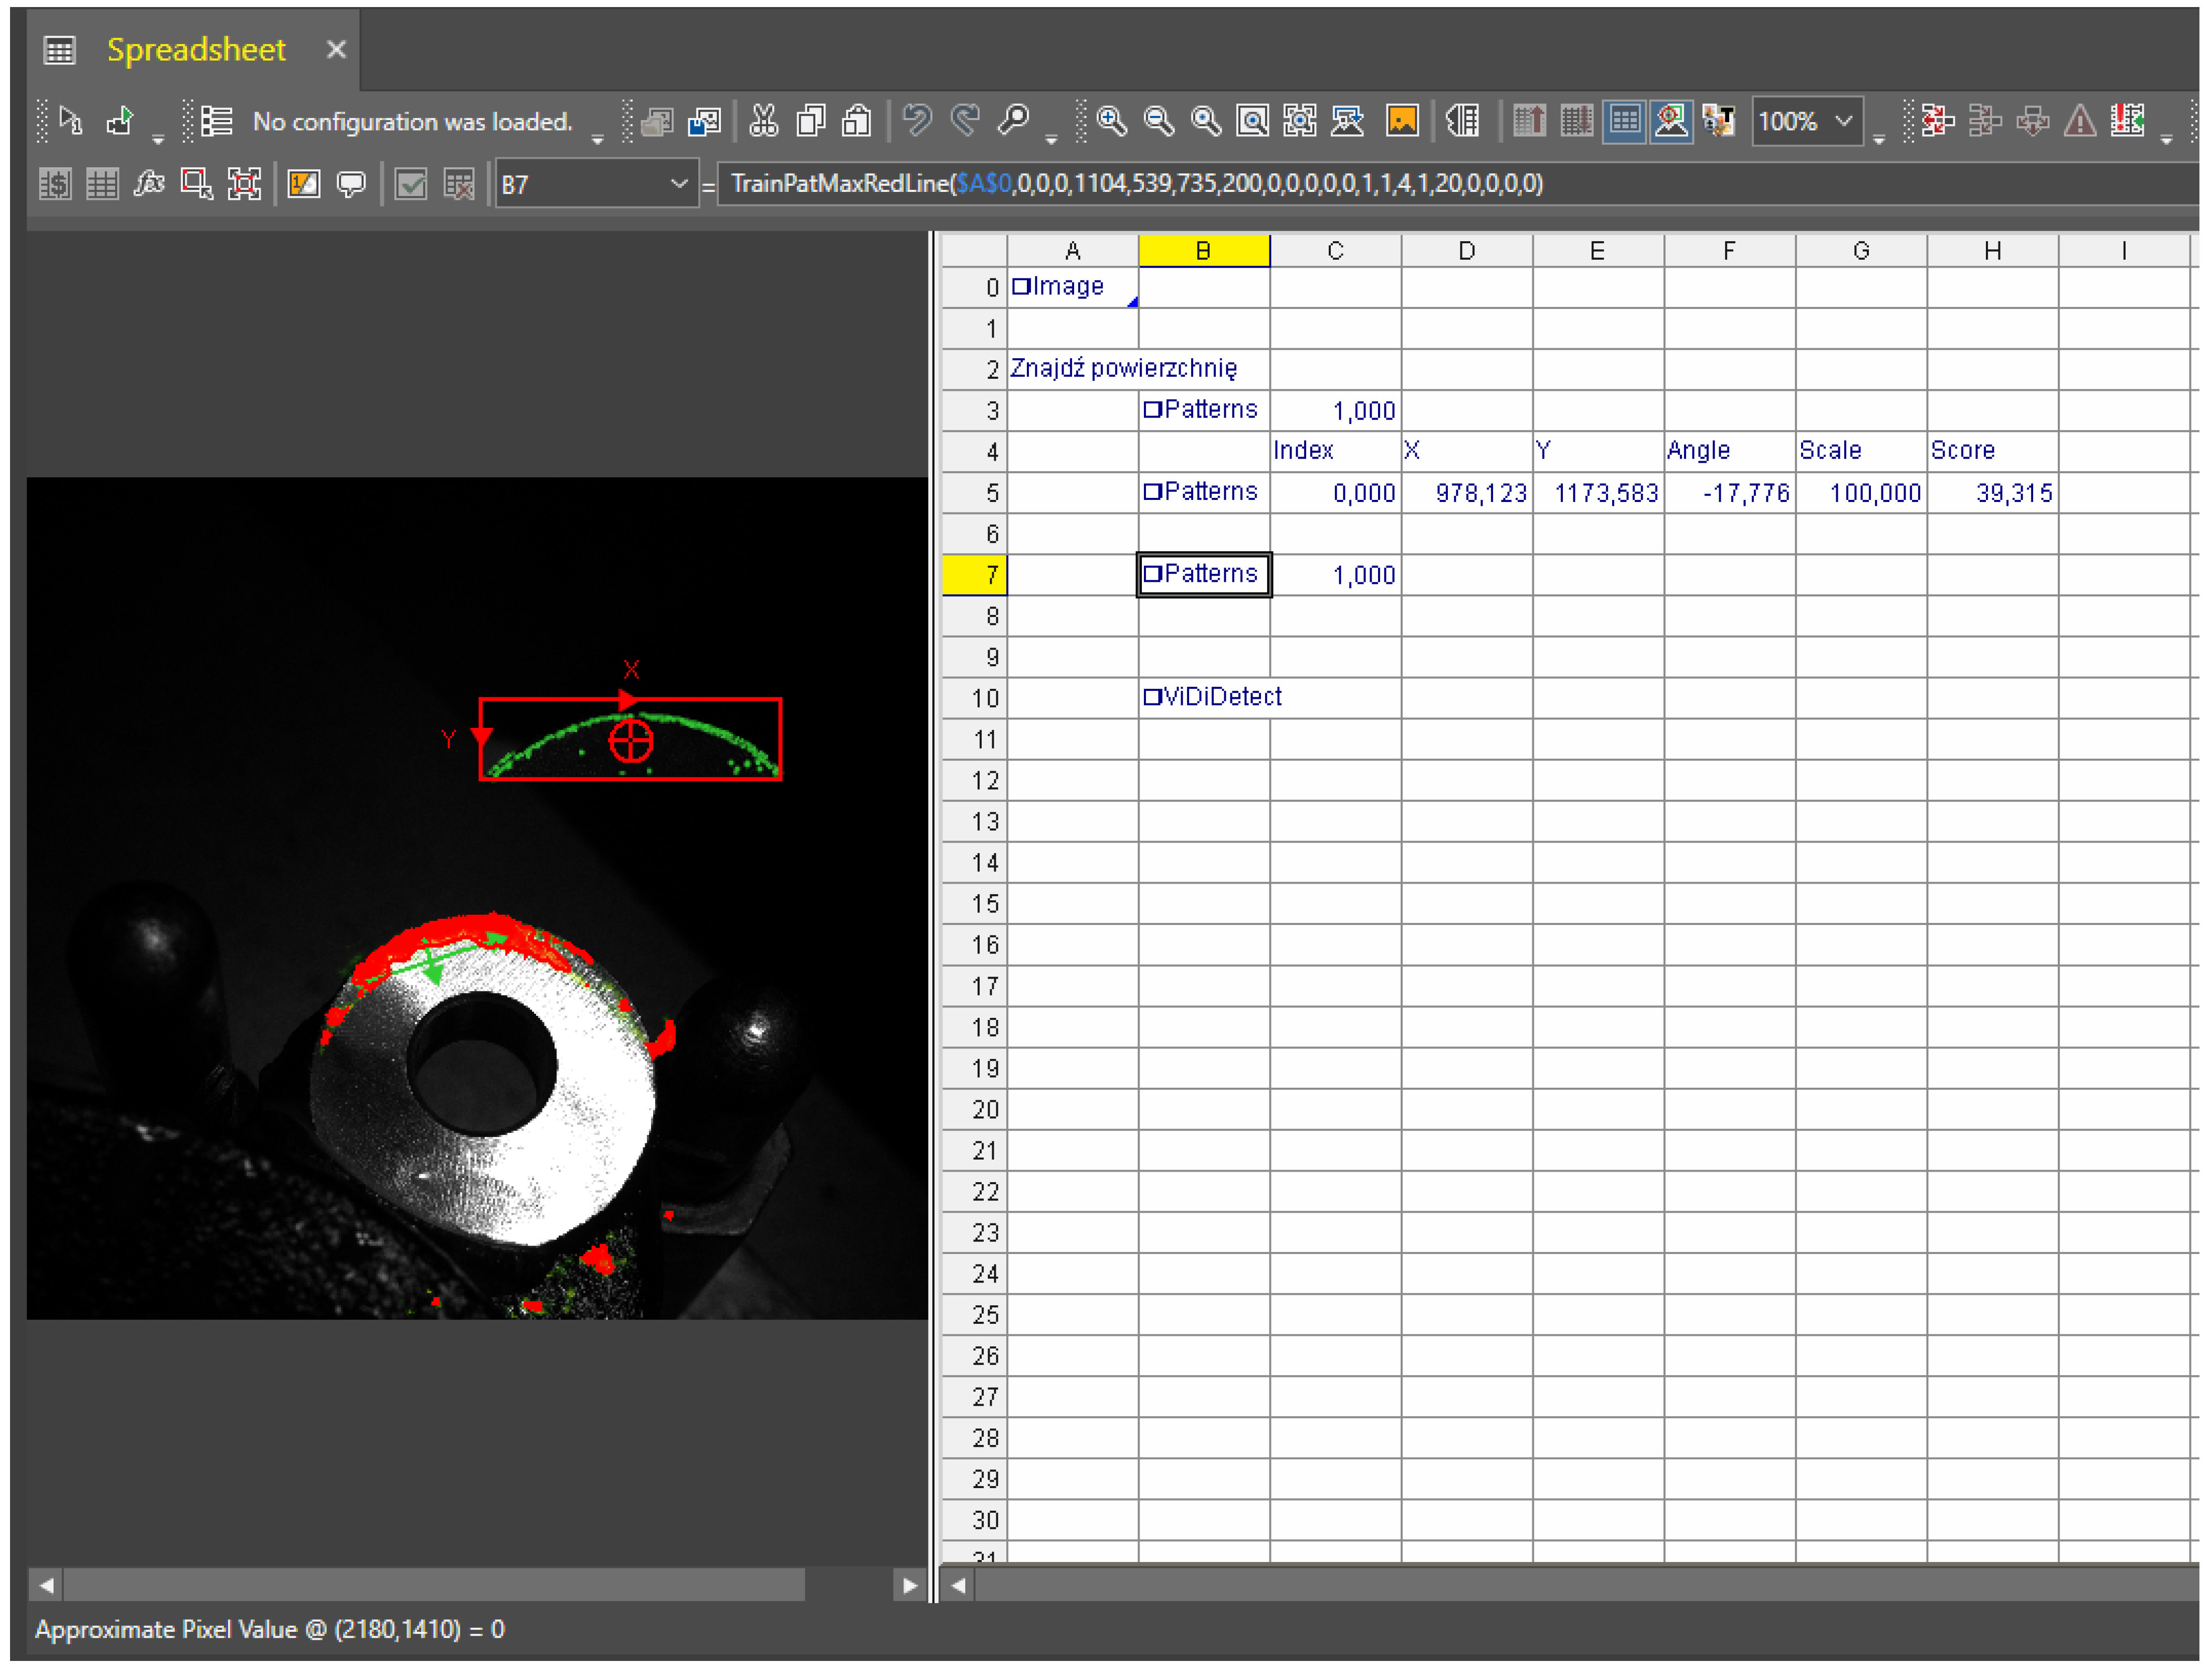The width and height of the screenshot is (2212, 1671).
Task: Click the Zoom In magnifier icon
Action: coord(1110,120)
